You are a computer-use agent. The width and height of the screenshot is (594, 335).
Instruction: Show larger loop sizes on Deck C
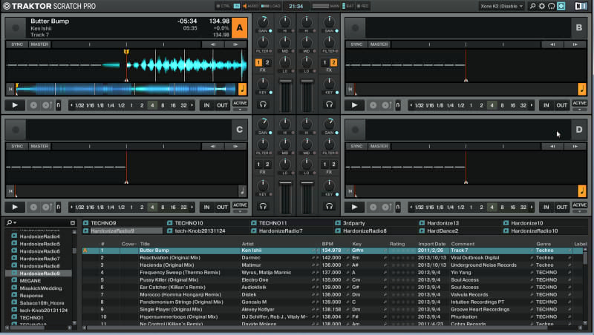click(x=192, y=208)
